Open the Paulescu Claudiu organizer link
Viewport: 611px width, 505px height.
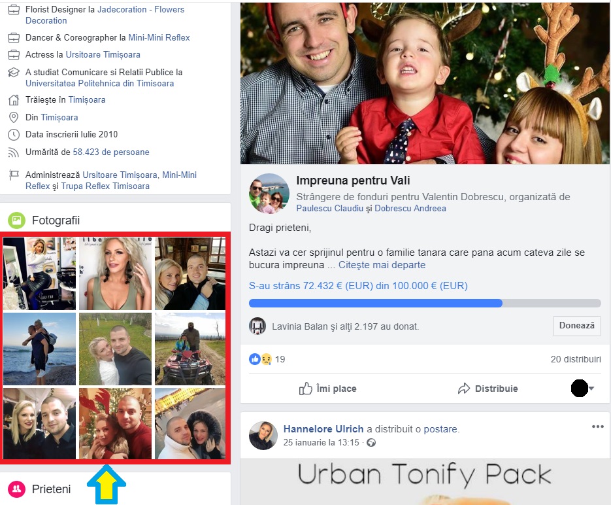[x=329, y=208]
